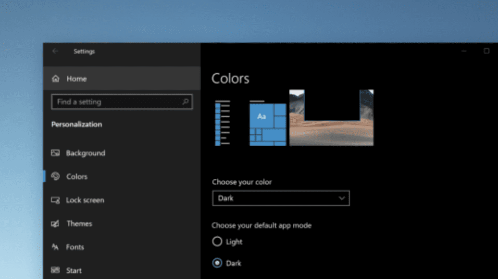Screen dimensions: 498x279
Task: Select the Light app mode radio button
Action: click(x=217, y=241)
